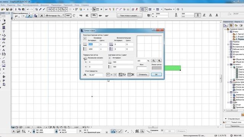The width and height of the screenshot is (244, 137).
Task: Expand the Stories folder in Navigator
Action: (228, 32)
